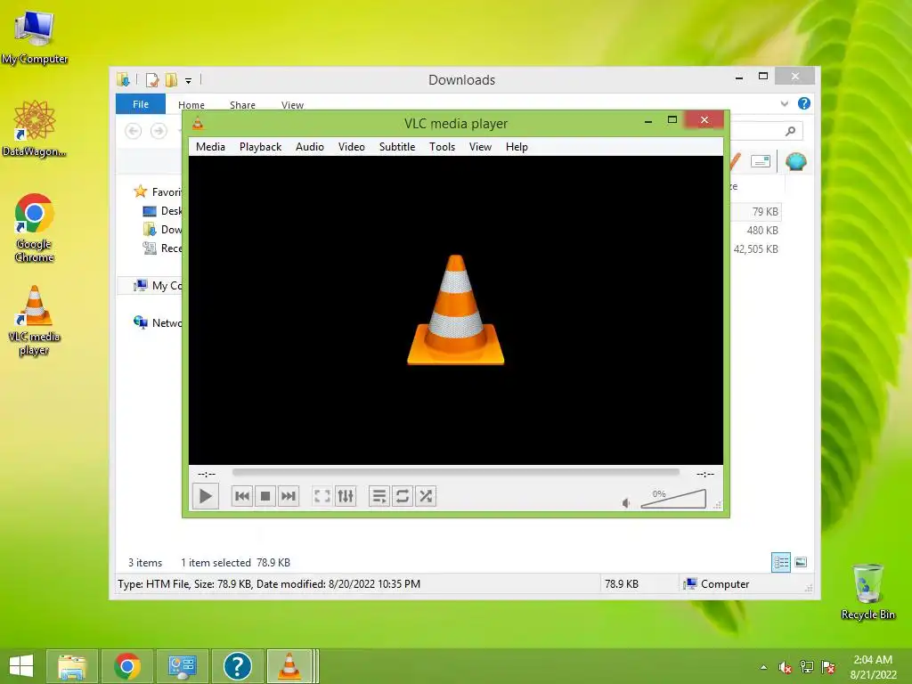
Task: Toggle the VLC playlist view
Action: (x=379, y=496)
